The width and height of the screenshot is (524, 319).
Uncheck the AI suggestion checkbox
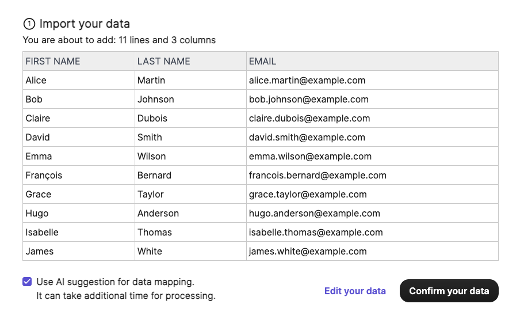point(27,282)
